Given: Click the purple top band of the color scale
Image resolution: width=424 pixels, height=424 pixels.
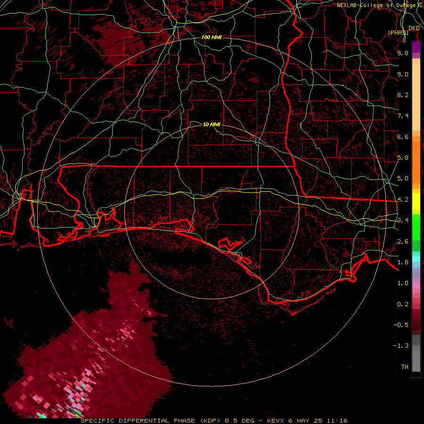Looking at the screenshot, I should (416, 48).
